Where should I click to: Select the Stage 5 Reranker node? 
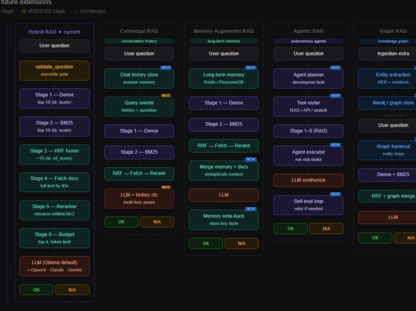(54, 210)
